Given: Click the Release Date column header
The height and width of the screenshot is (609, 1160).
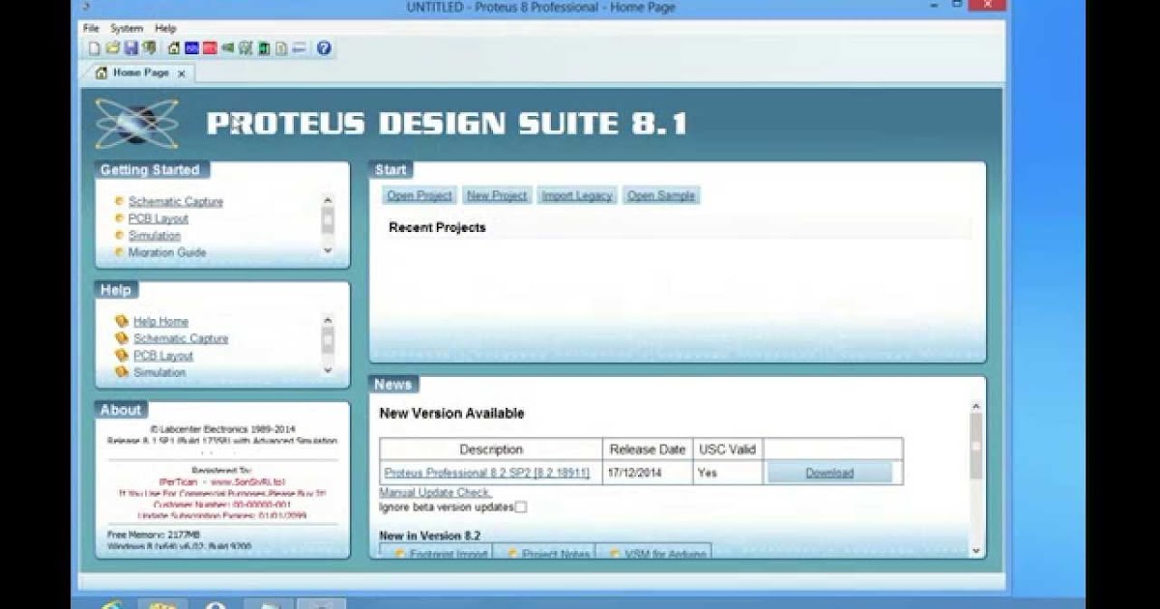Looking at the screenshot, I should [x=648, y=449].
